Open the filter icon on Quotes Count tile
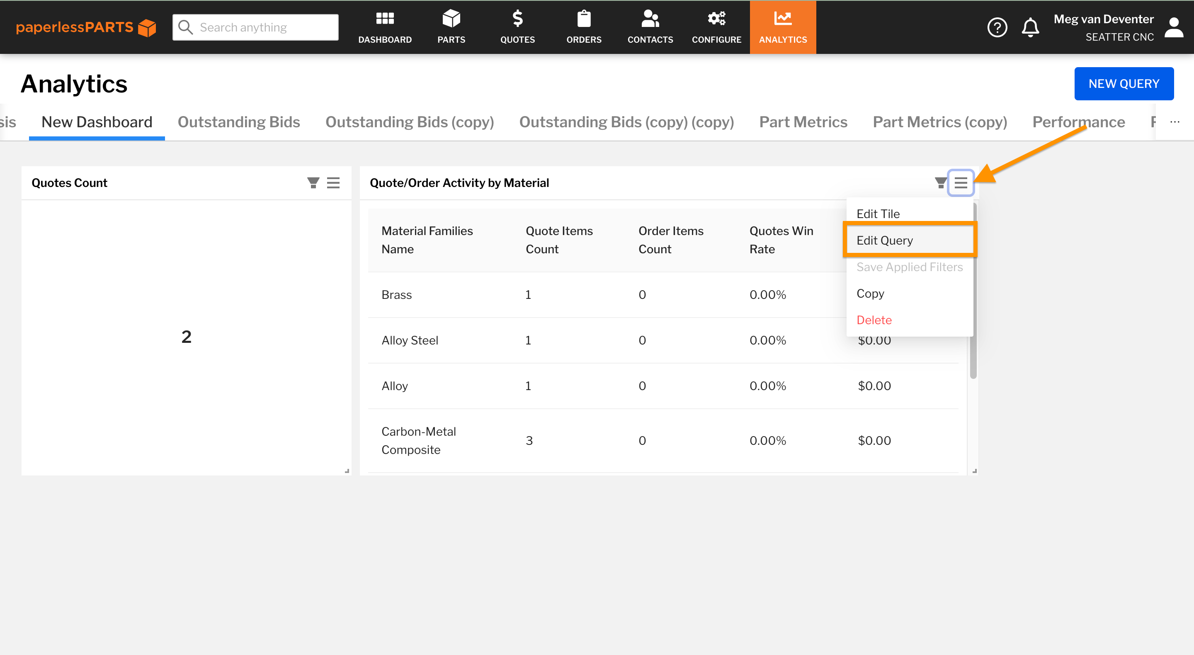This screenshot has height=655, width=1194. pyautogui.click(x=313, y=183)
